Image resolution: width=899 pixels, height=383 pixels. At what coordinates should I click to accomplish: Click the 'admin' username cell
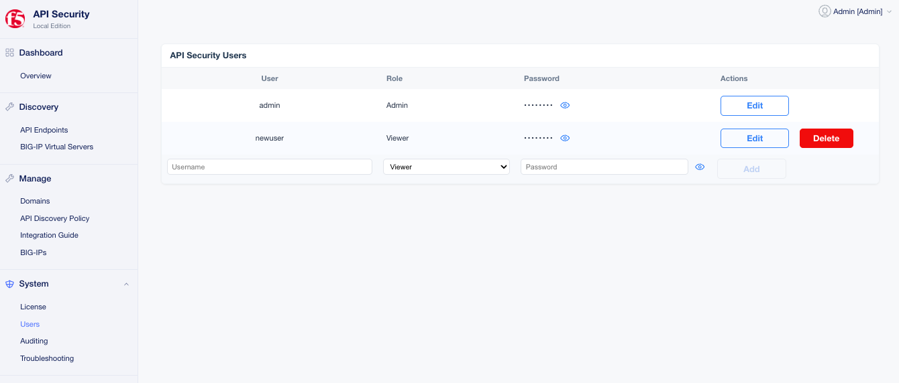coord(270,106)
